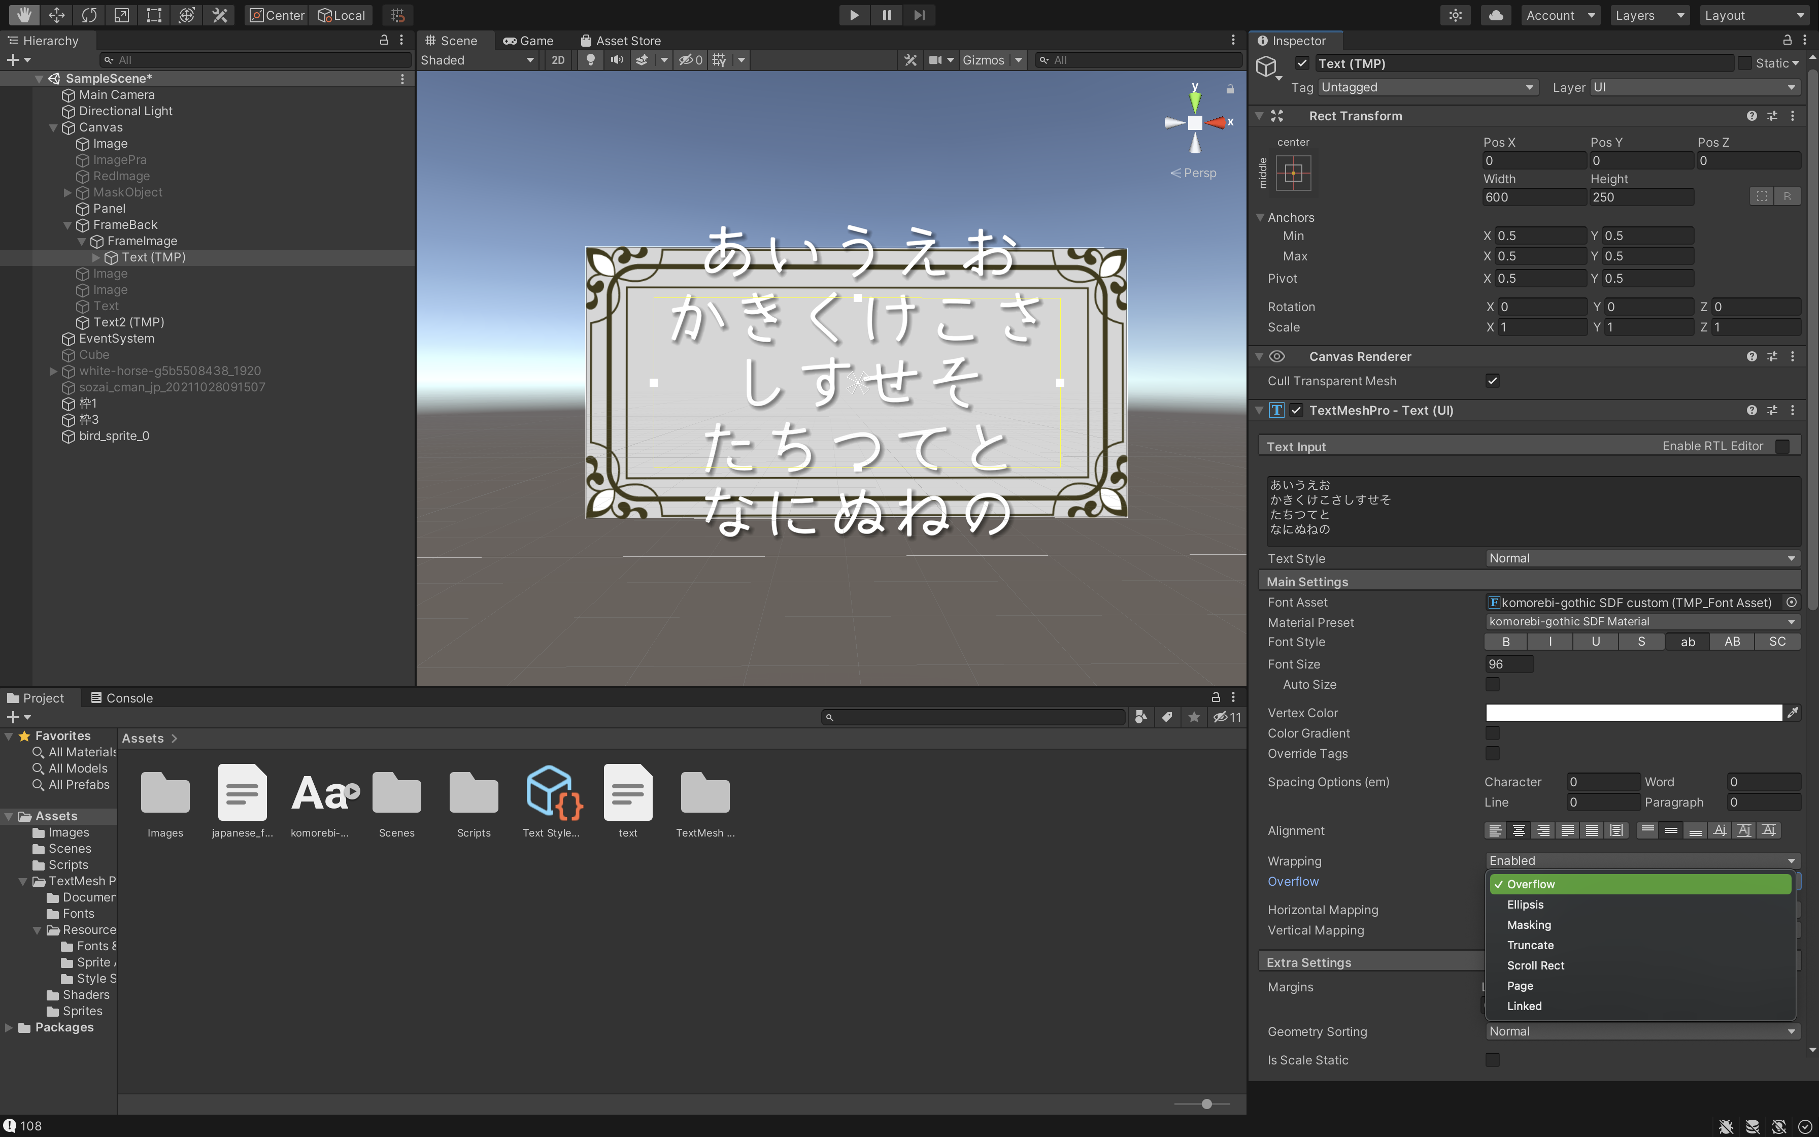Select the Hand tool in toolbar
The width and height of the screenshot is (1819, 1137).
[23, 15]
